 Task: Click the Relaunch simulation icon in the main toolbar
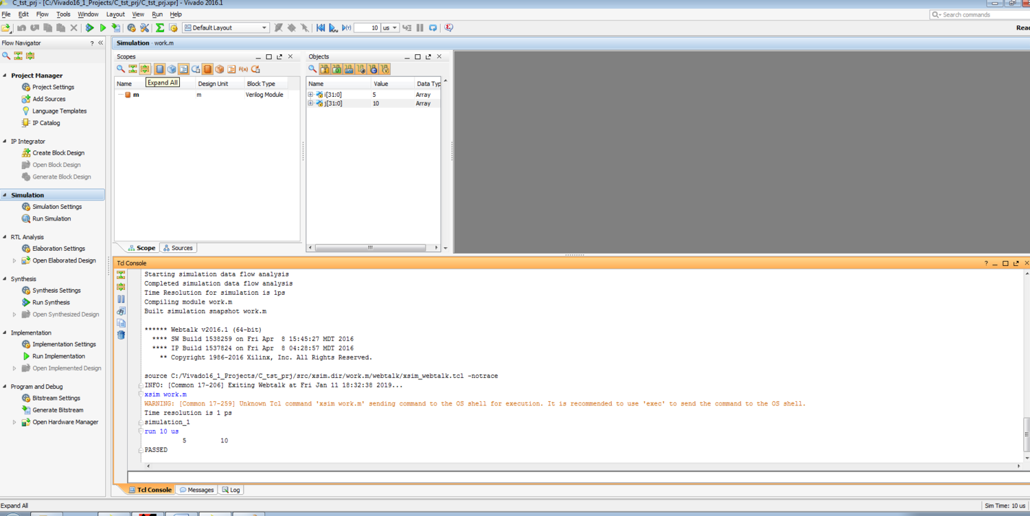[x=433, y=28]
